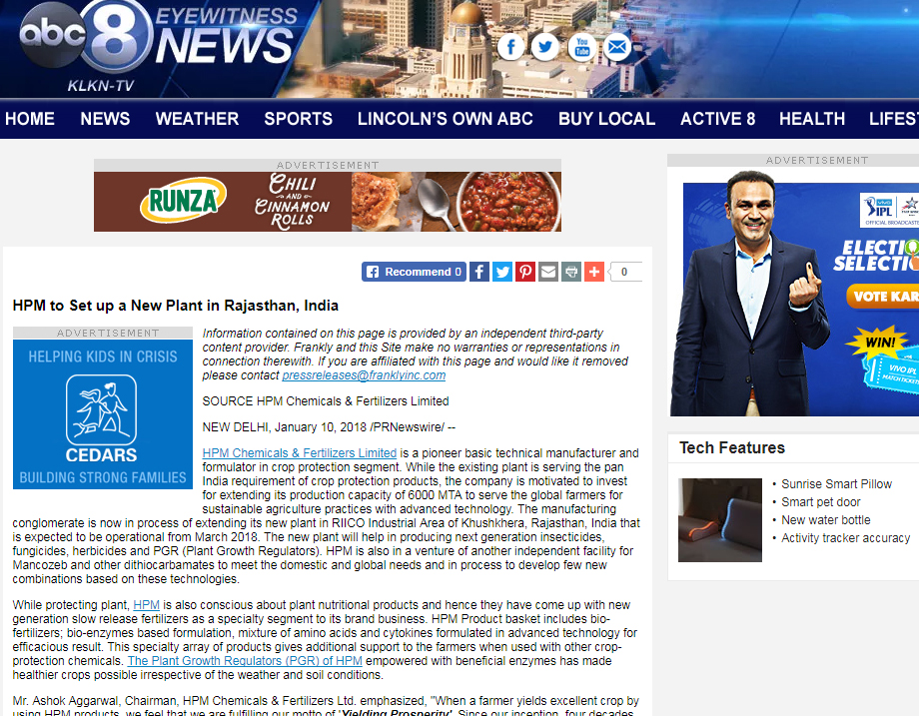Open the New water bottle feature

pyautogui.click(x=826, y=520)
